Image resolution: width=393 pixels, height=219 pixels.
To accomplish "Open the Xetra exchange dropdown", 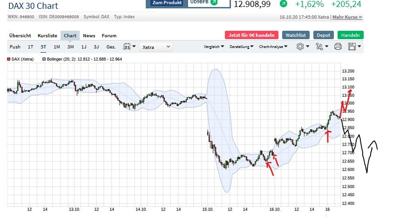I will [x=156, y=47].
